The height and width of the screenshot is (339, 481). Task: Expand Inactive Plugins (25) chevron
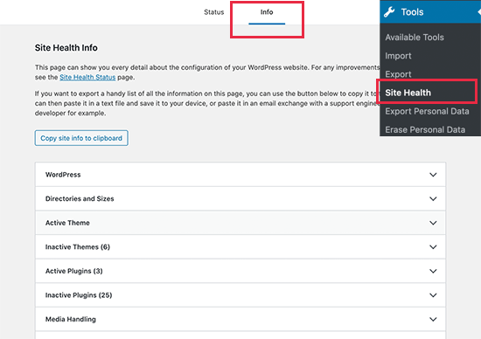click(x=433, y=295)
